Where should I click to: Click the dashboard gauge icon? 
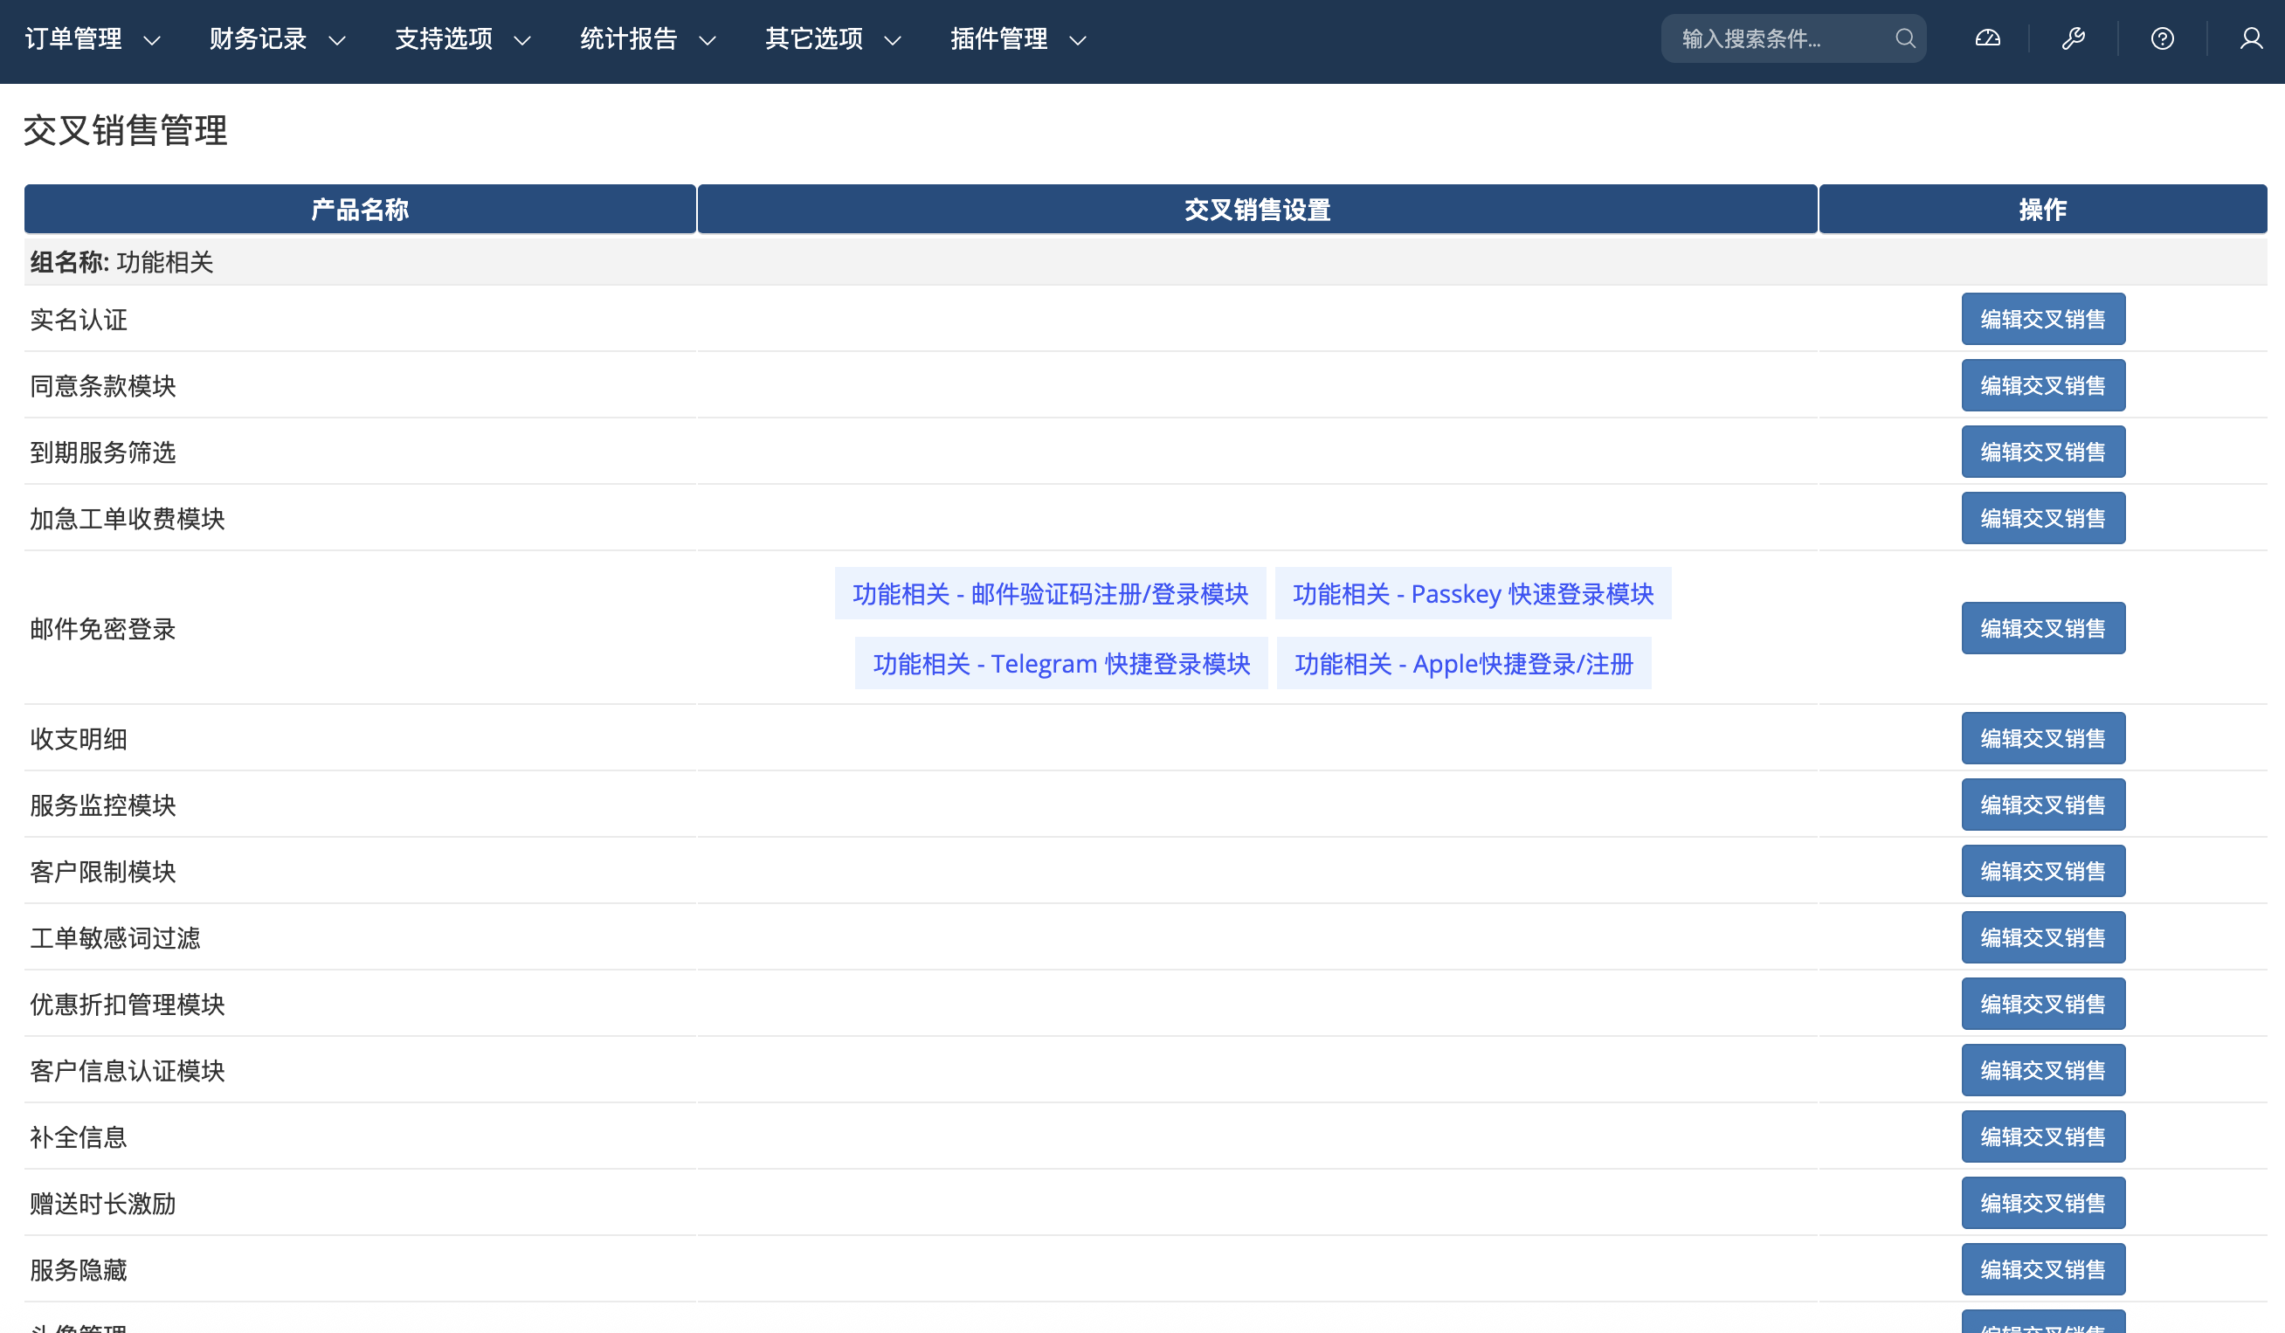click(x=1986, y=39)
